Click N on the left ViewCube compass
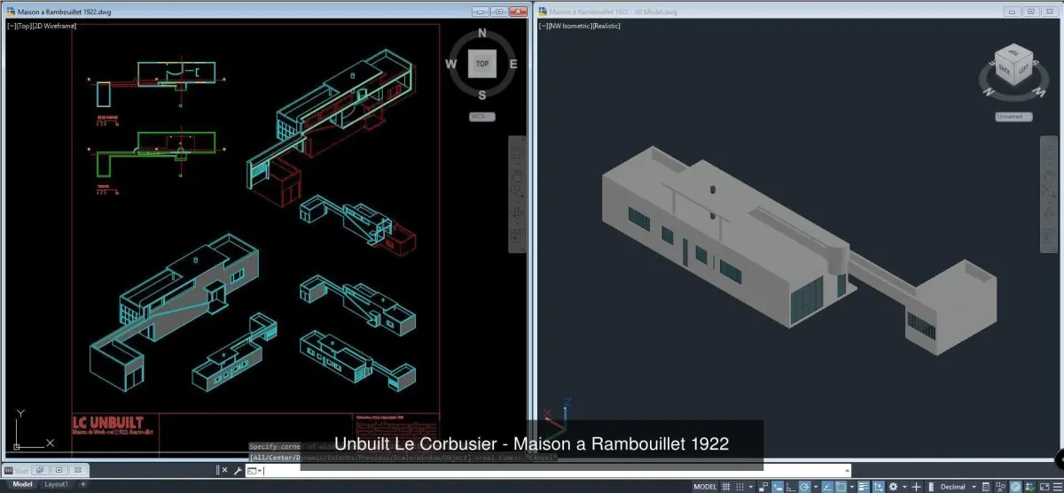This screenshot has width=1064, height=493. 482,34
